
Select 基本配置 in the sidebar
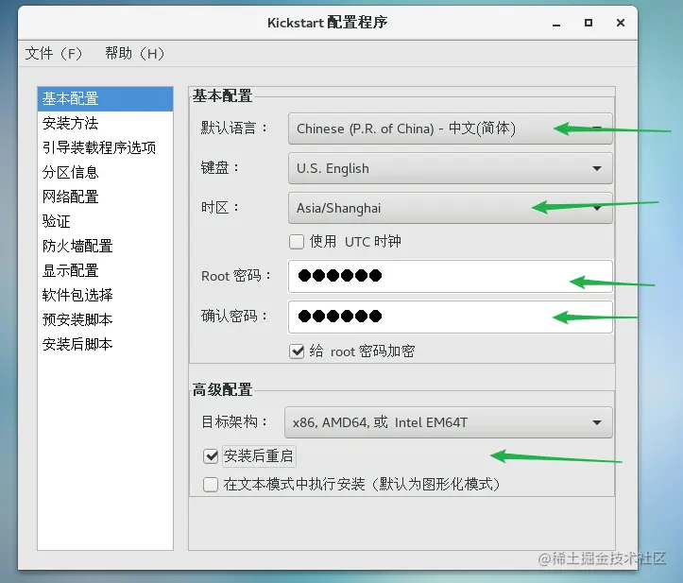coord(106,99)
